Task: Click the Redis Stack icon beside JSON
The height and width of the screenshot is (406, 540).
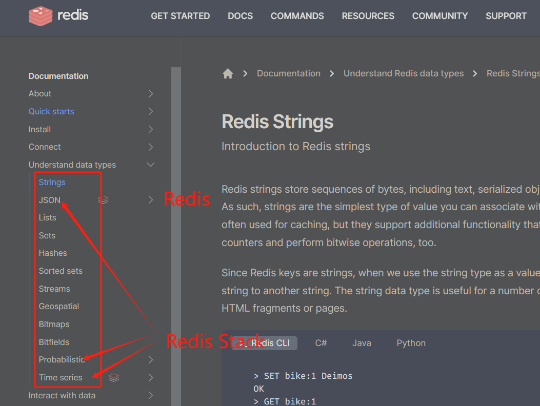Action: (x=103, y=200)
